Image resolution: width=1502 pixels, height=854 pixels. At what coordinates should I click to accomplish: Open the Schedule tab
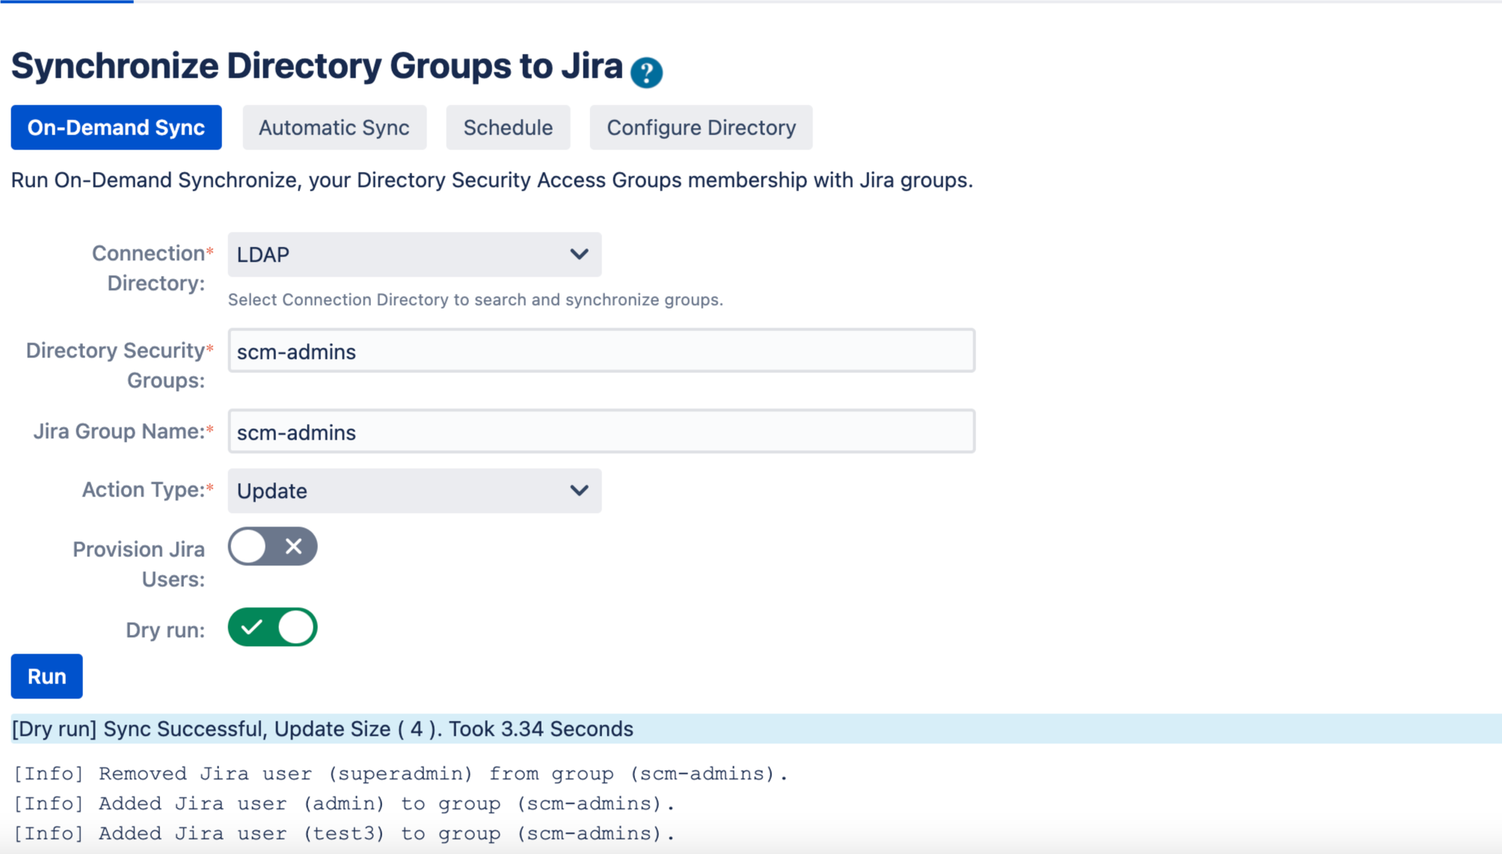point(508,128)
